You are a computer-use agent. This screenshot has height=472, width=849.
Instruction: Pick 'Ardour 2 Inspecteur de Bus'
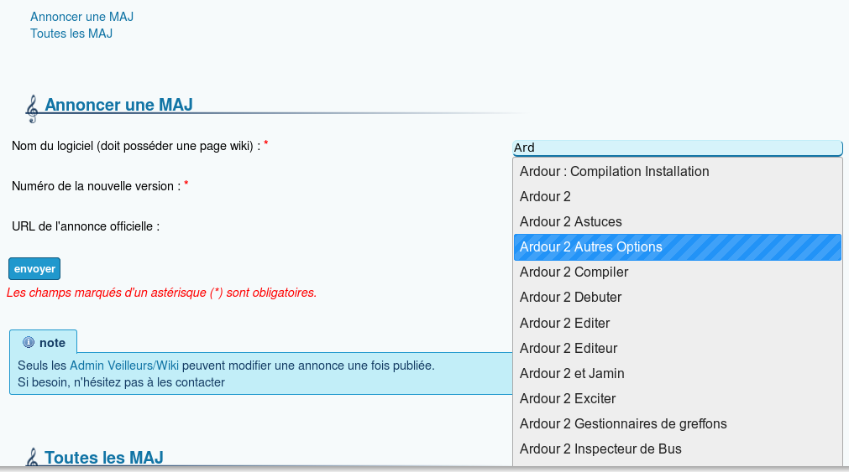pyautogui.click(x=678, y=449)
